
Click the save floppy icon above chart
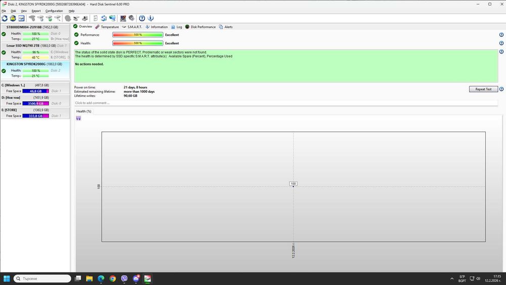(x=78, y=118)
